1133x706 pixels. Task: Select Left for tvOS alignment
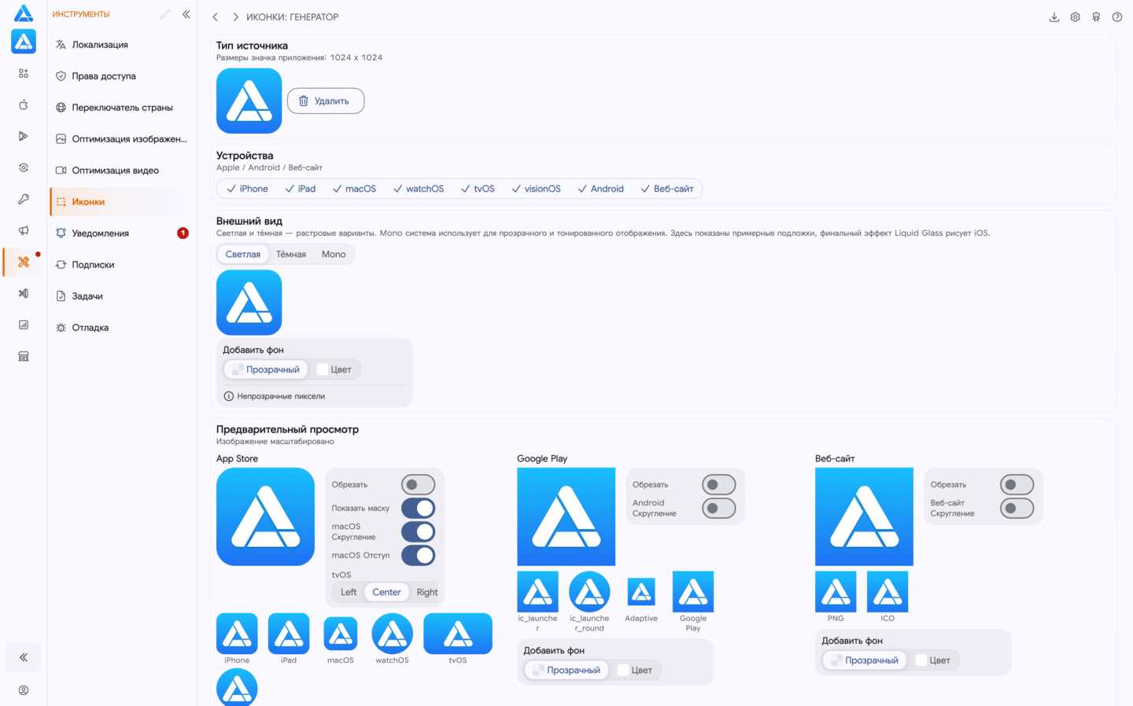point(349,592)
